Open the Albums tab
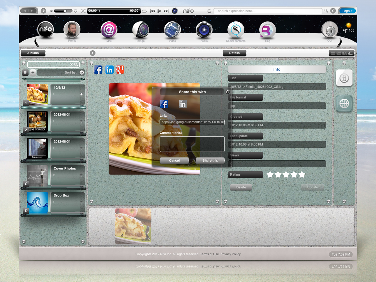Screen dimensions: 376x282 (33, 53)
